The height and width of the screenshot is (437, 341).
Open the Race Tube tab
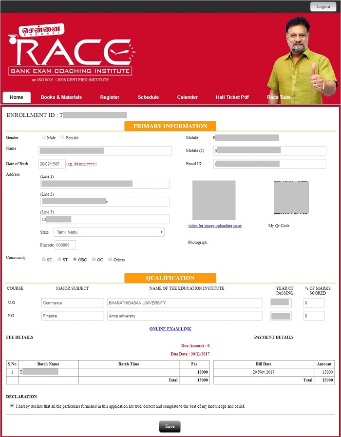tap(279, 97)
